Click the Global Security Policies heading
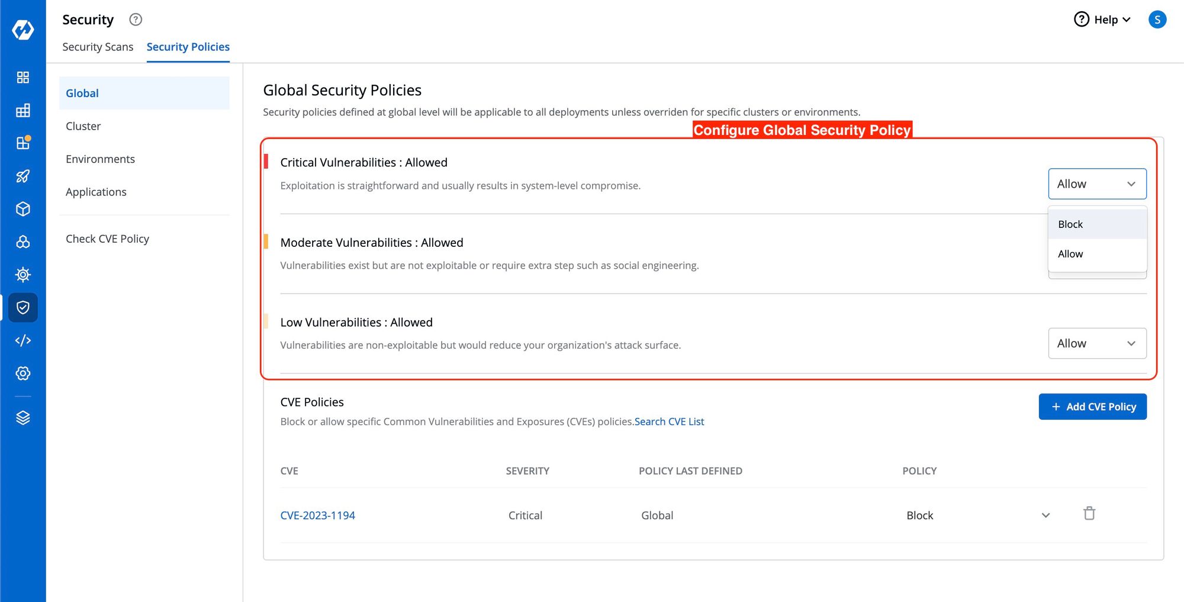This screenshot has height=602, width=1184. click(342, 90)
